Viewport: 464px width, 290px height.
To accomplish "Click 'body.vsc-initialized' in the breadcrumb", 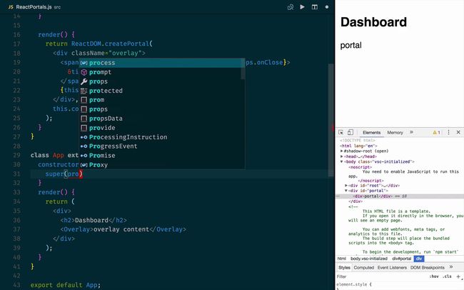I will pyautogui.click(x=369, y=259).
